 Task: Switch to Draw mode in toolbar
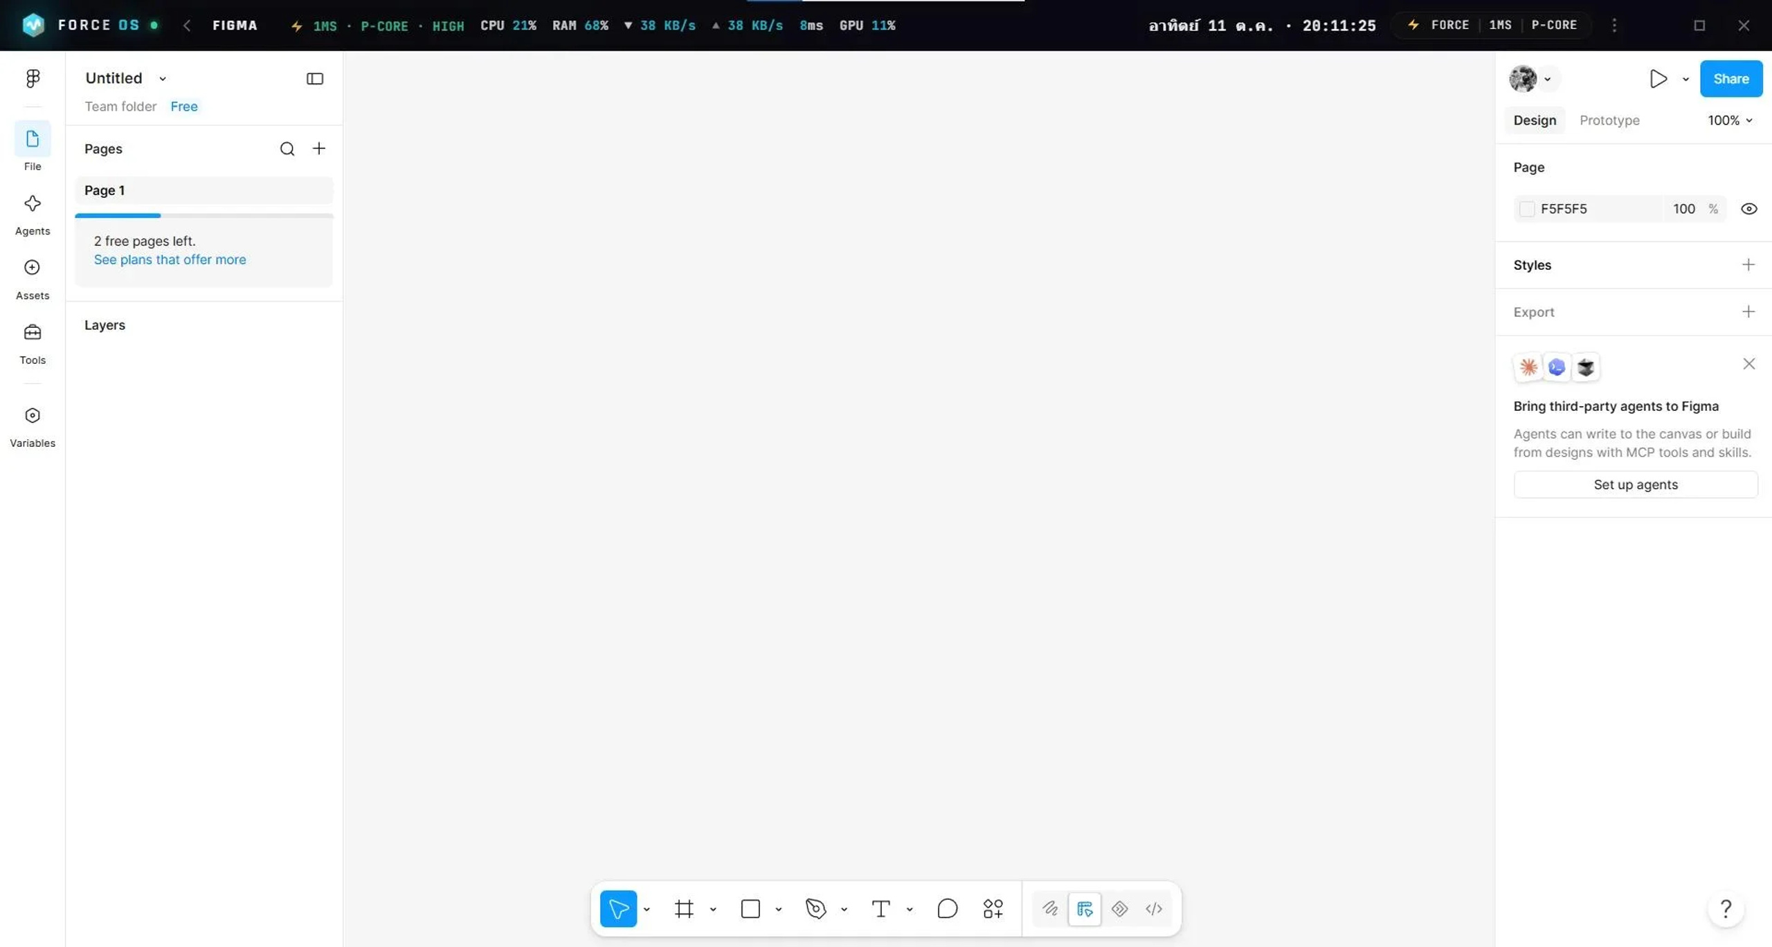[1050, 908]
